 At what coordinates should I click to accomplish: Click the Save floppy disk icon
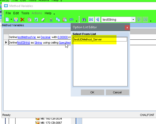tap(16, 19)
